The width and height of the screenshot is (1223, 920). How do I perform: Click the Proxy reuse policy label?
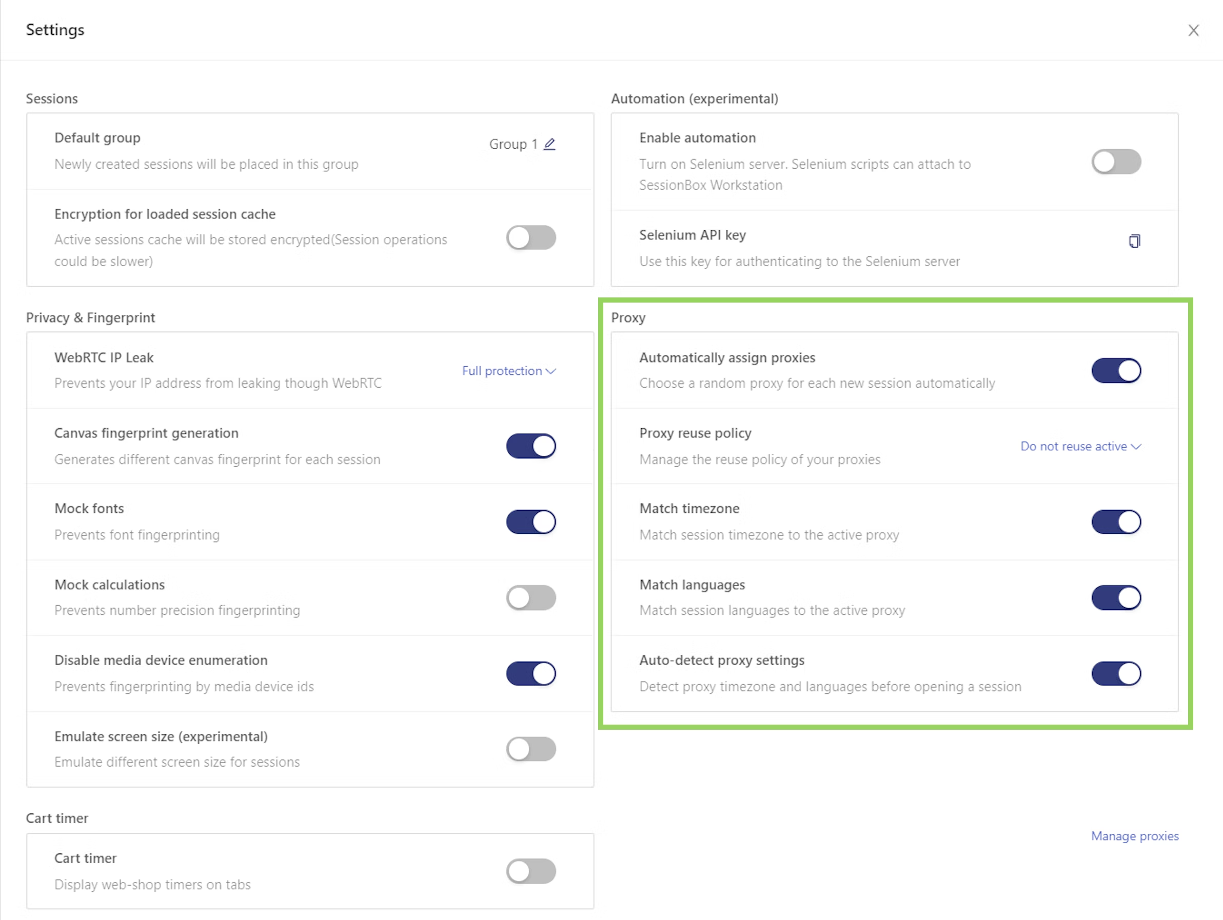tap(695, 433)
